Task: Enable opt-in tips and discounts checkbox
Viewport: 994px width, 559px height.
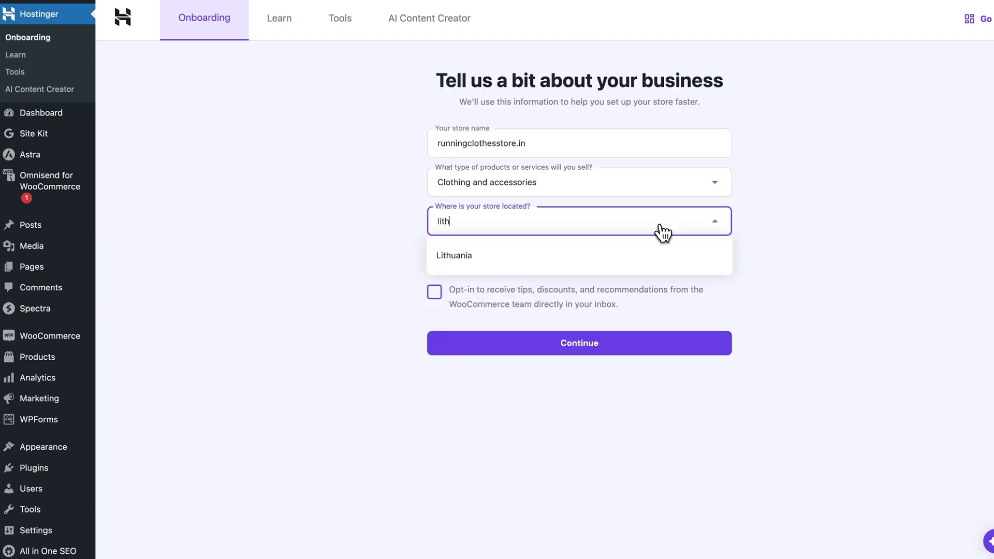Action: 435,291
